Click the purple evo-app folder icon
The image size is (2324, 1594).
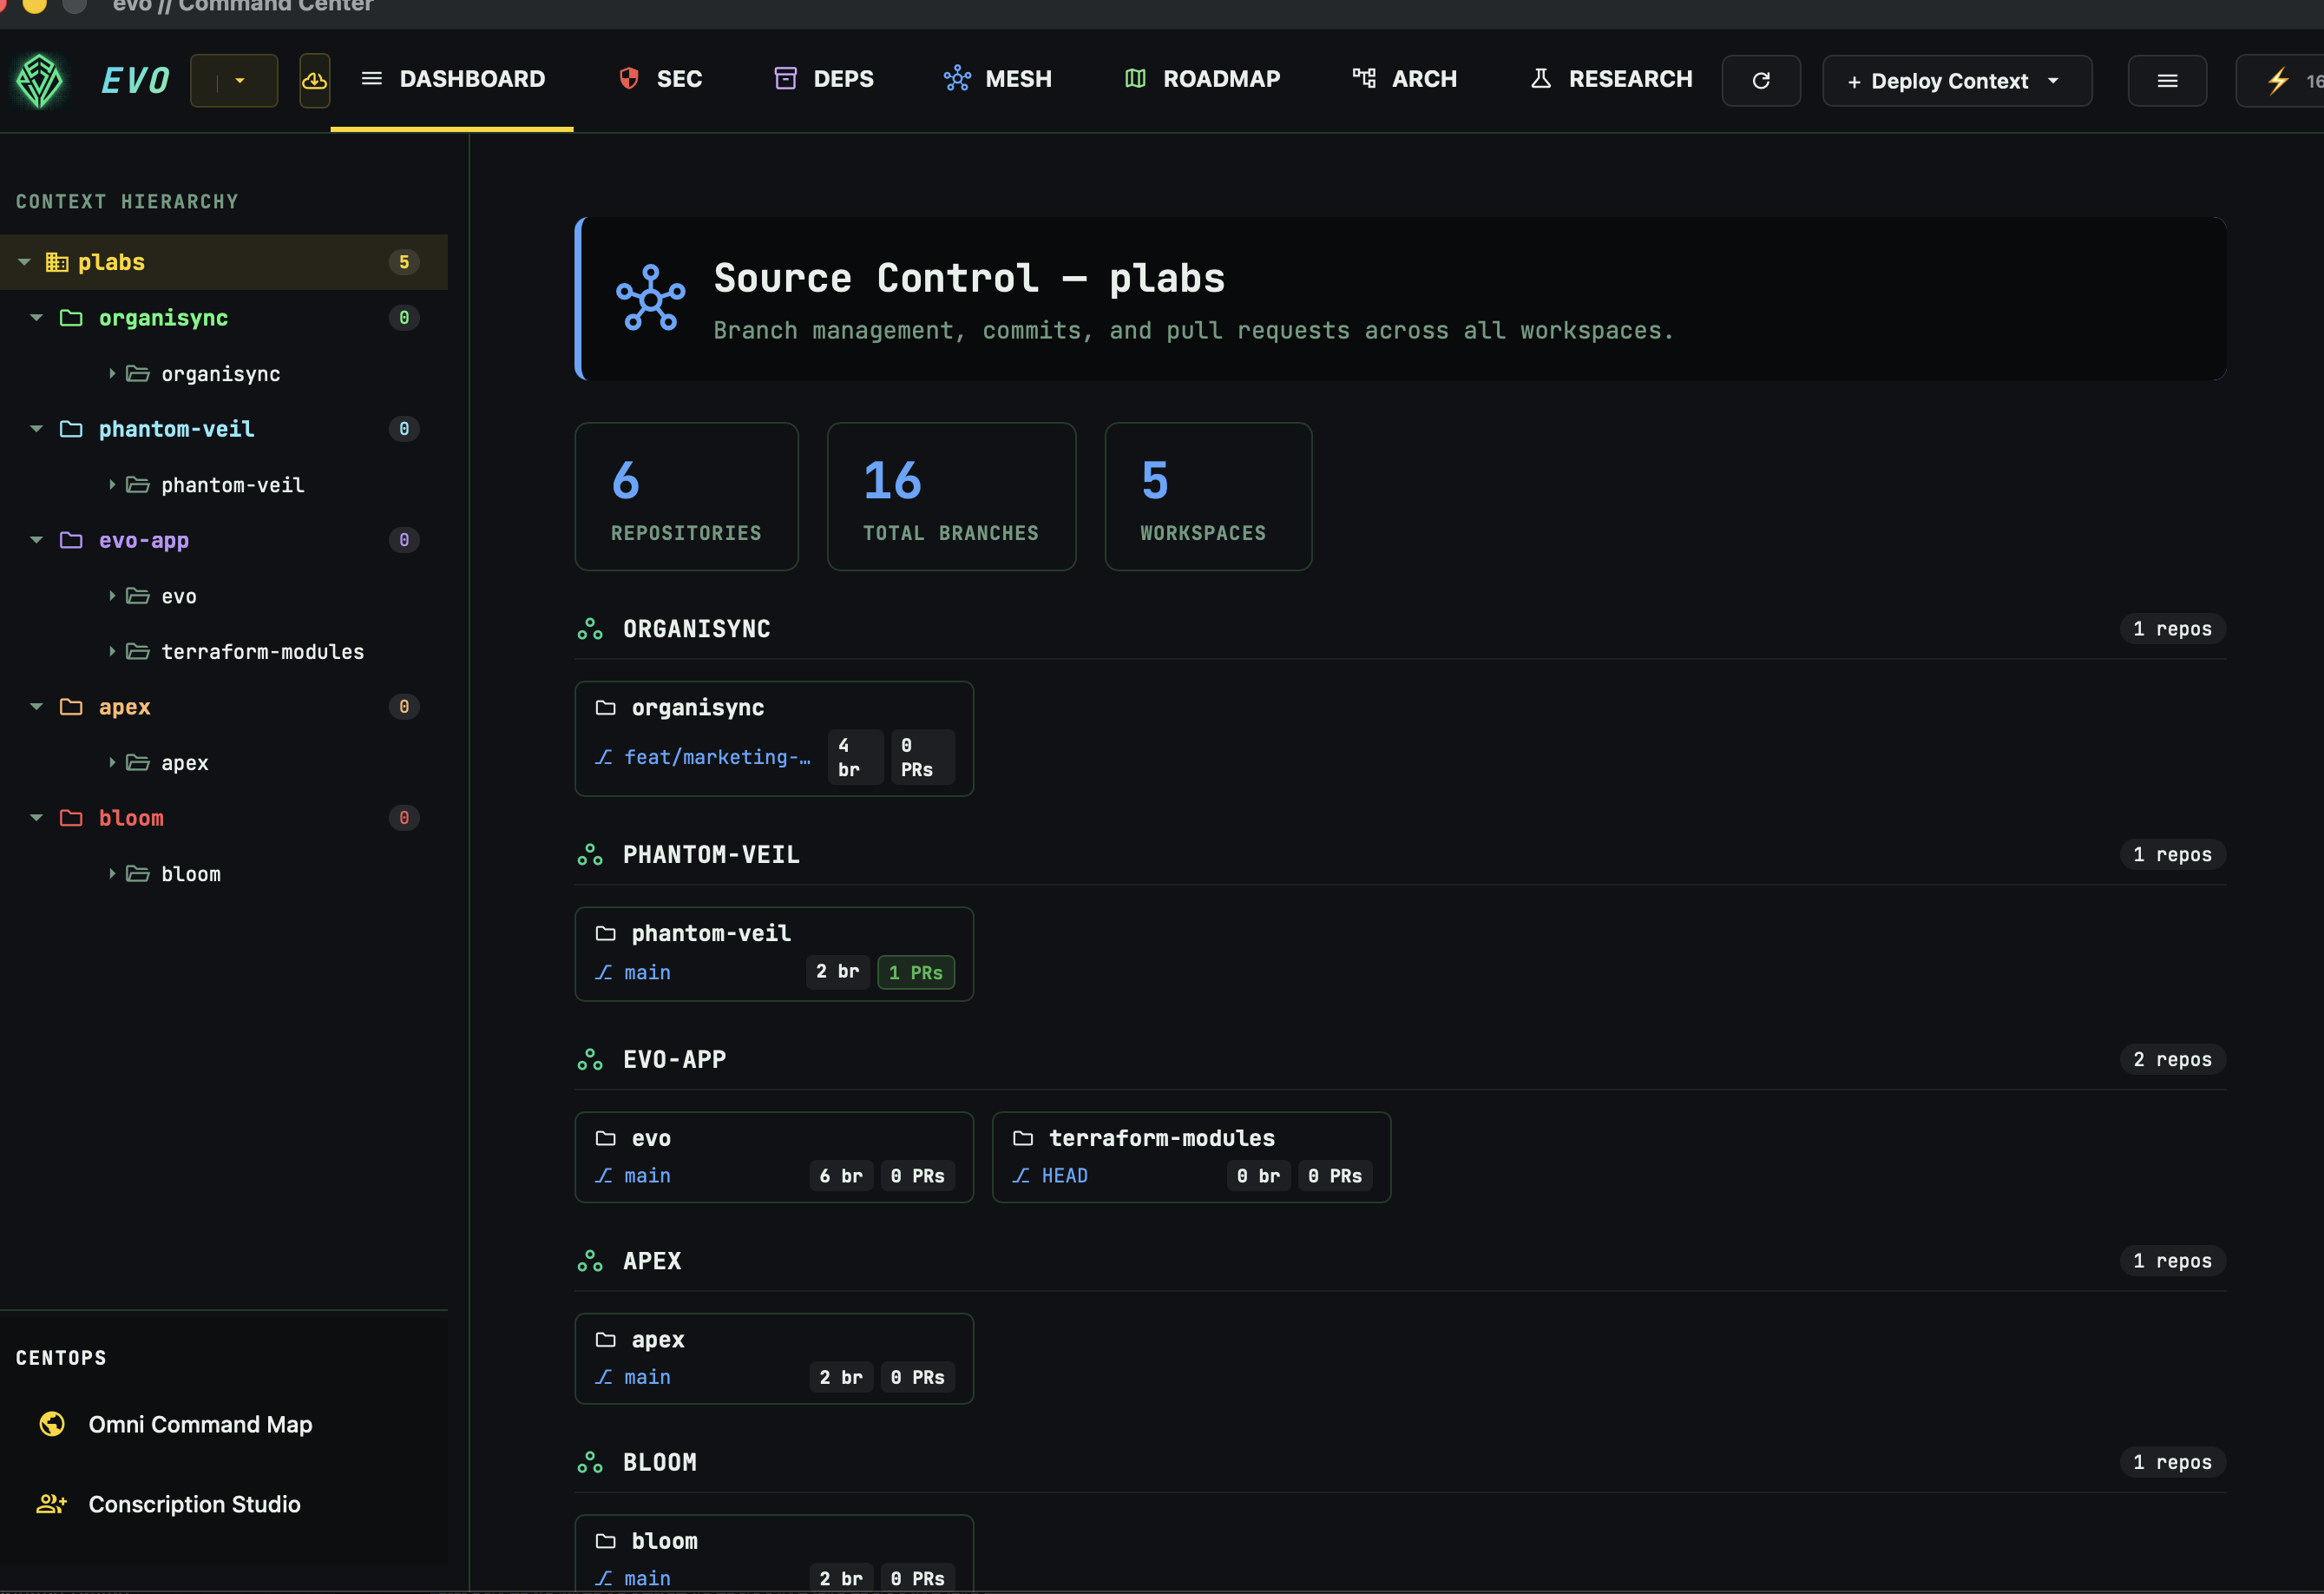point(71,540)
